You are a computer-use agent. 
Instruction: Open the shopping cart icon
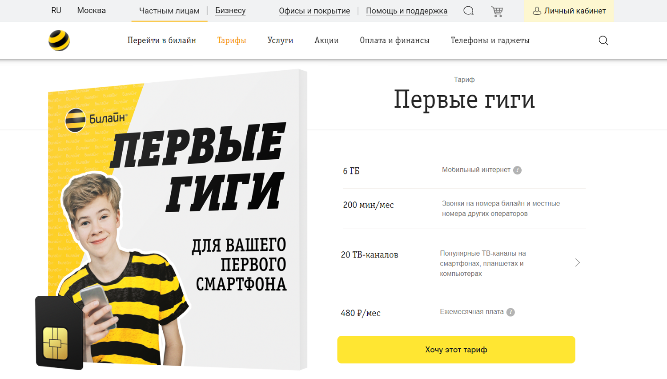tap(497, 12)
